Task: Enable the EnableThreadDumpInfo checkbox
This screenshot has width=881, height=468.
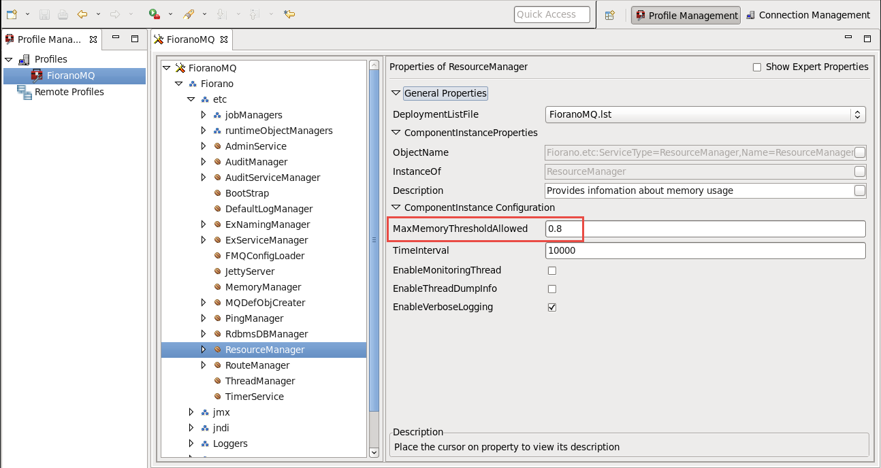Action: click(x=552, y=289)
